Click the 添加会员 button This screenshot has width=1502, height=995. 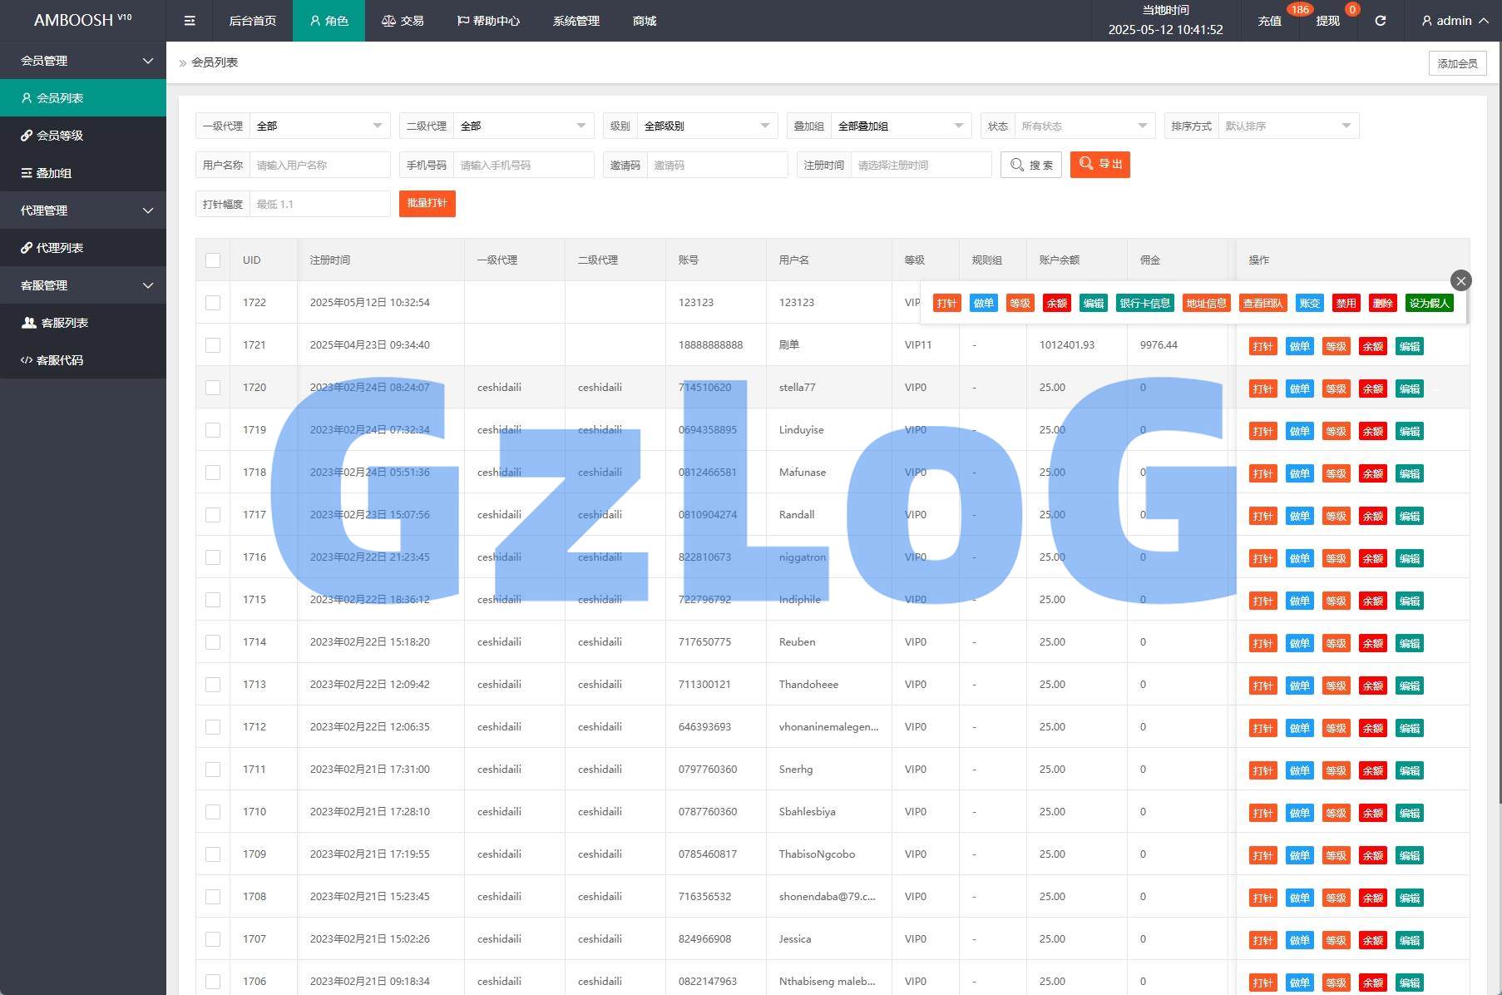(1457, 63)
